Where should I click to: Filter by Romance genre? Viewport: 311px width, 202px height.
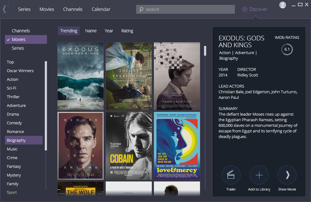point(15,132)
